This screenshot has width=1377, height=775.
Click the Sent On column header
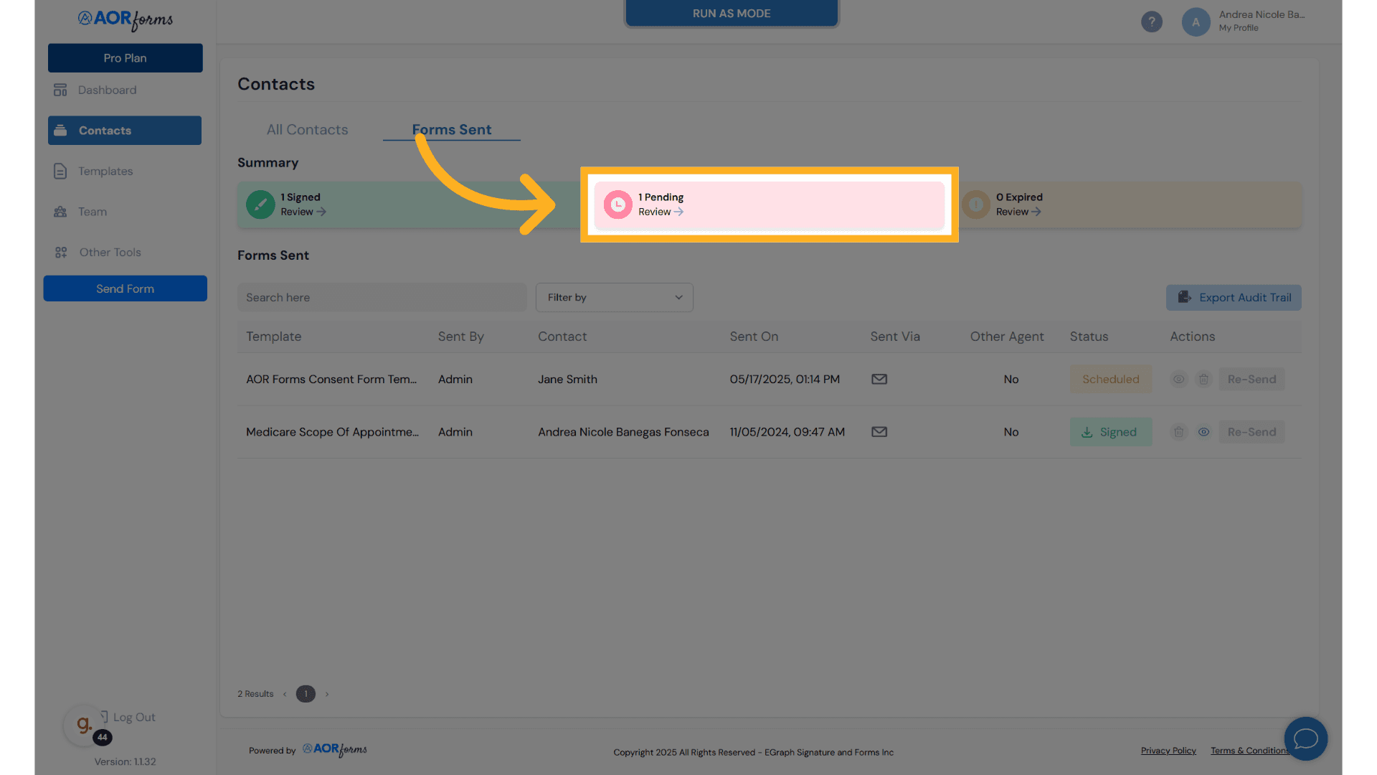tap(754, 337)
